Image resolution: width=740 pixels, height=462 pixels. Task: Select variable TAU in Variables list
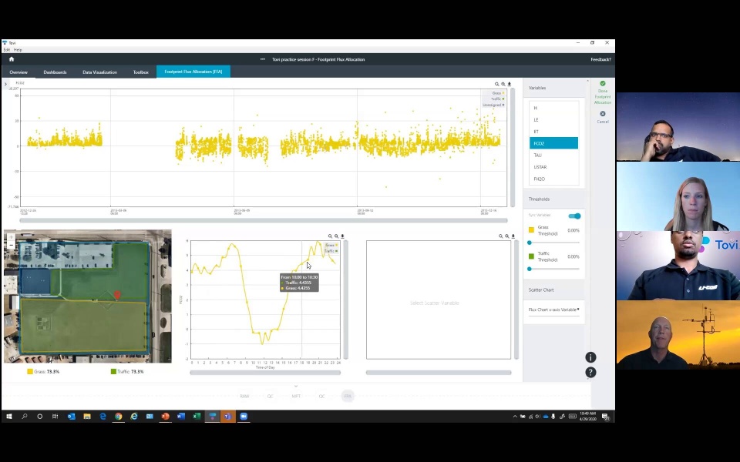point(553,155)
